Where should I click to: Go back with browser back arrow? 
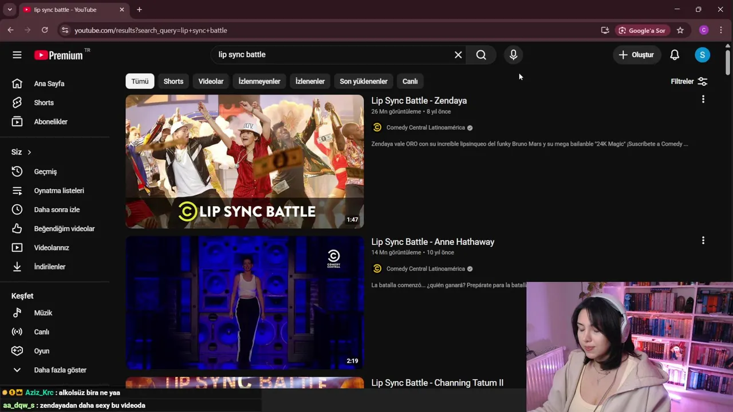[x=10, y=30]
